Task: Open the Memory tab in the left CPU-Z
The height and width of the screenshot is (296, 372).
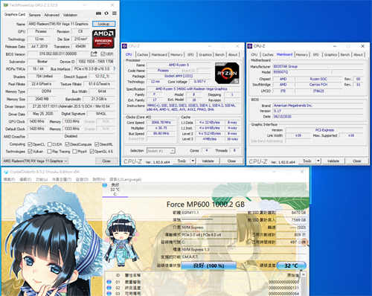Action: (x=176, y=54)
